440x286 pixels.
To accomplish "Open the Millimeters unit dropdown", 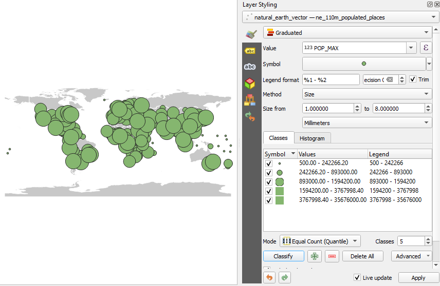I will pyautogui.click(x=367, y=122).
